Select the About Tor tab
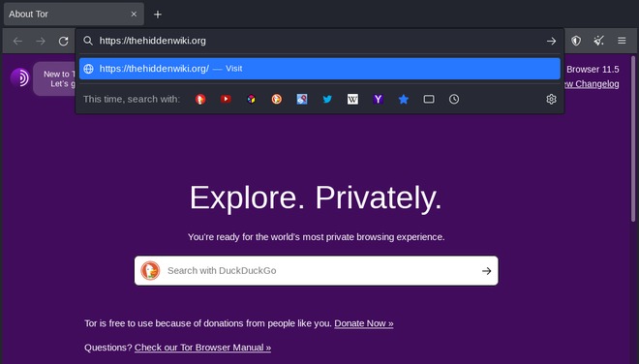The image size is (639, 364). 74,14
